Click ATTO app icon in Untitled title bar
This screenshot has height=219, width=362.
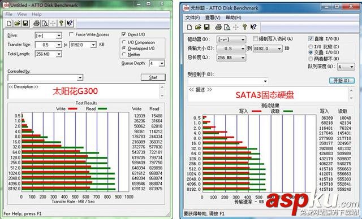[x=6, y=5]
